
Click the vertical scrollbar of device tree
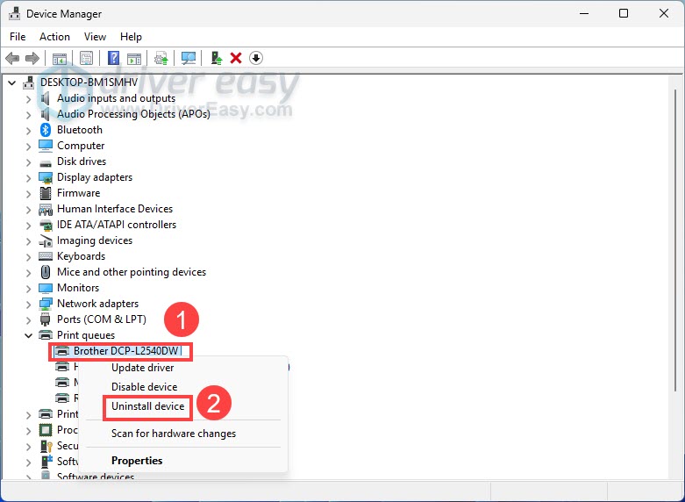[676, 240]
